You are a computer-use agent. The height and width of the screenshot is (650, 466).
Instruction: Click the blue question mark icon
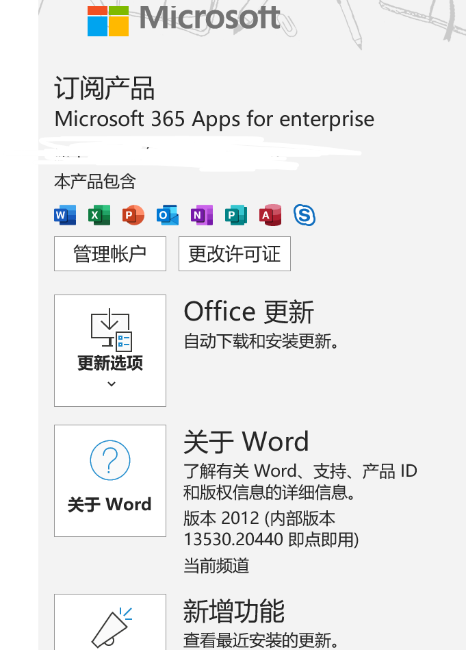(x=110, y=460)
